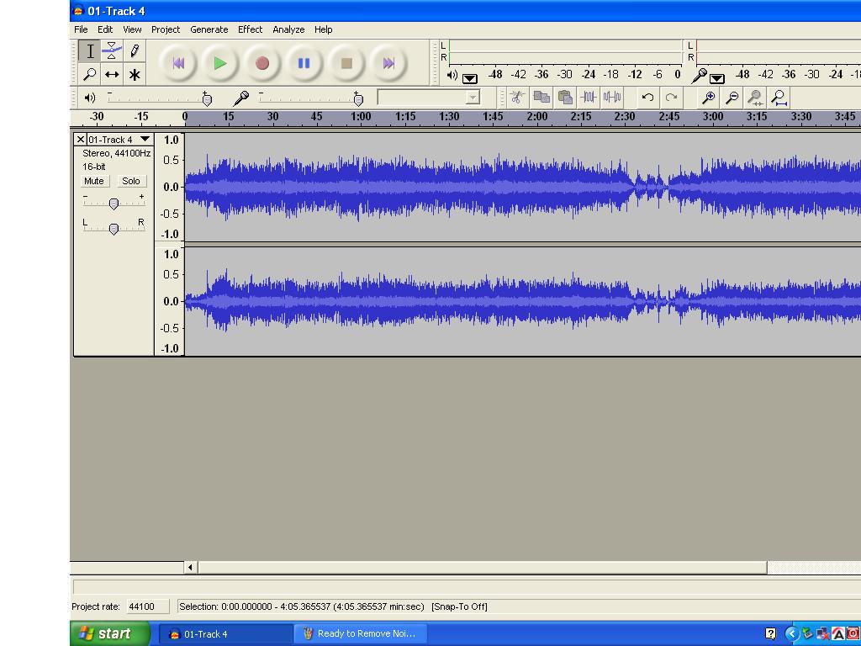The image size is (861, 646).
Task: Redo the last undone action
Action: click(671, 98)
